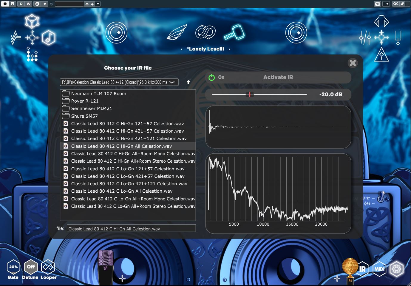Viewport: 411px width, 286px height.
Task: Take a snapshot with the camera icon
Action: pos(378,4)
